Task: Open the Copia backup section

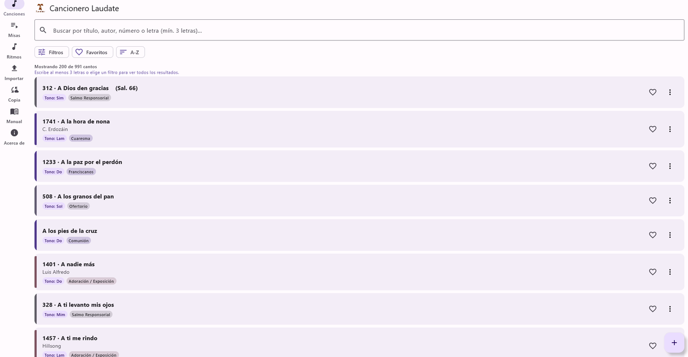Action: pos(14,94)
